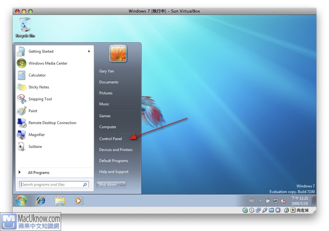
Task: Expand Getting Started submenu arrow
Action: pyautogui.click(x=89, y=51)
